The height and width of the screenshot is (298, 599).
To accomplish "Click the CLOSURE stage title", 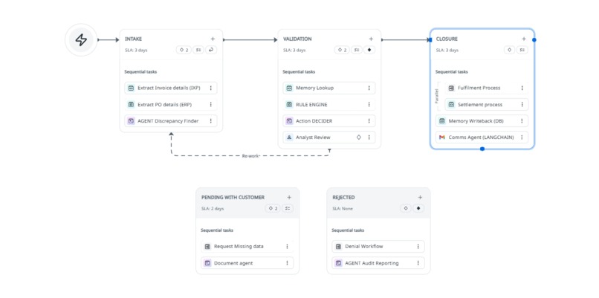I will pyautogui.click(x=447, y=39).
